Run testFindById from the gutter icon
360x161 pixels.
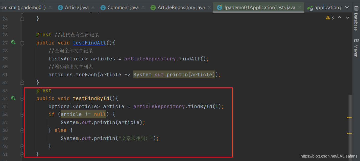pyautogui.click(x=13, y=98)
